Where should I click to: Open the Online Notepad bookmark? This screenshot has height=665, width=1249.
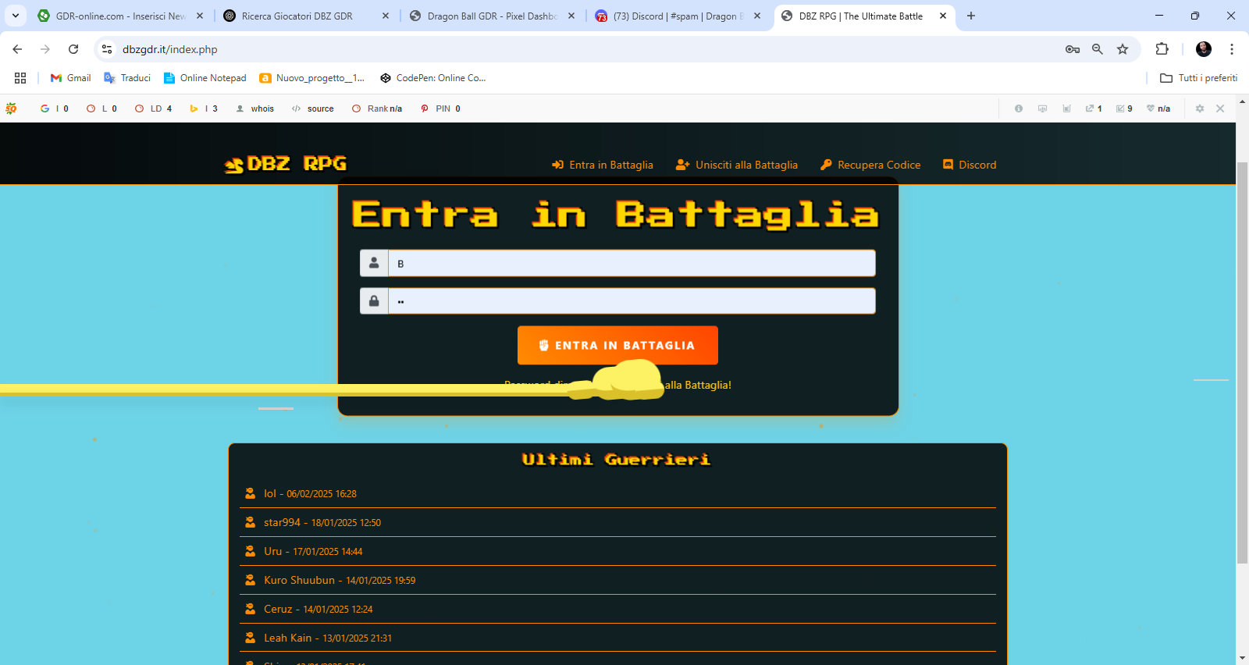[205, 78]
